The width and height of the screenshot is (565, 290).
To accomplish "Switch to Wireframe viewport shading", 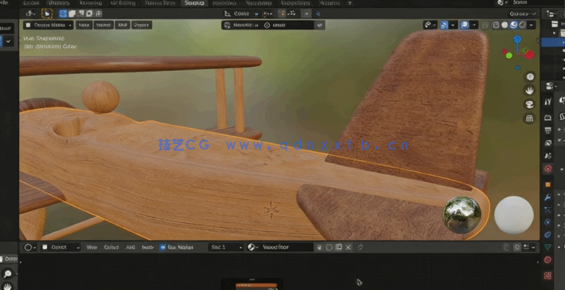I will (x=496, y=25).
